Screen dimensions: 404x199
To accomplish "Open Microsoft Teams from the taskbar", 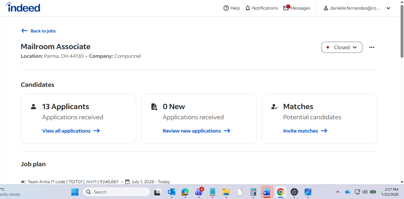I will click(x=199, y=192).
